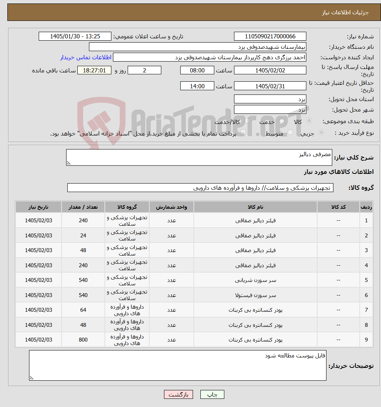
Task: Click goods group cell in row 7
Action: click(x=127, y=310)
